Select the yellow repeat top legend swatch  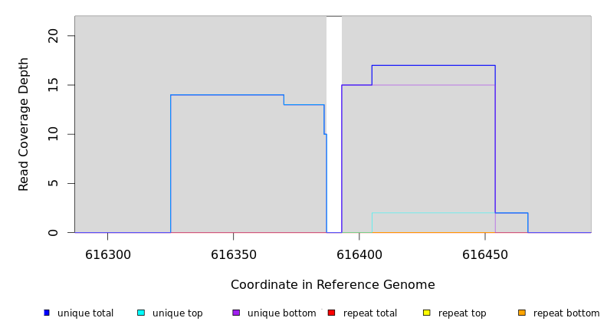tap(427, 313)
